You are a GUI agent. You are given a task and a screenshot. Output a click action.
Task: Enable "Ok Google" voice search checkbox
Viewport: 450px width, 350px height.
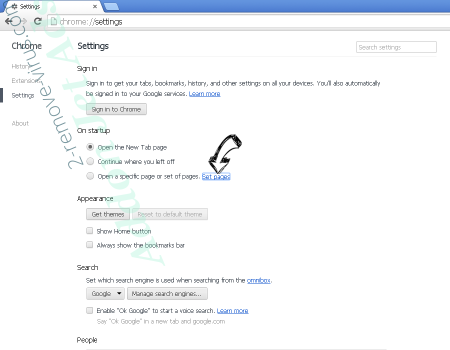pos(90,310)
